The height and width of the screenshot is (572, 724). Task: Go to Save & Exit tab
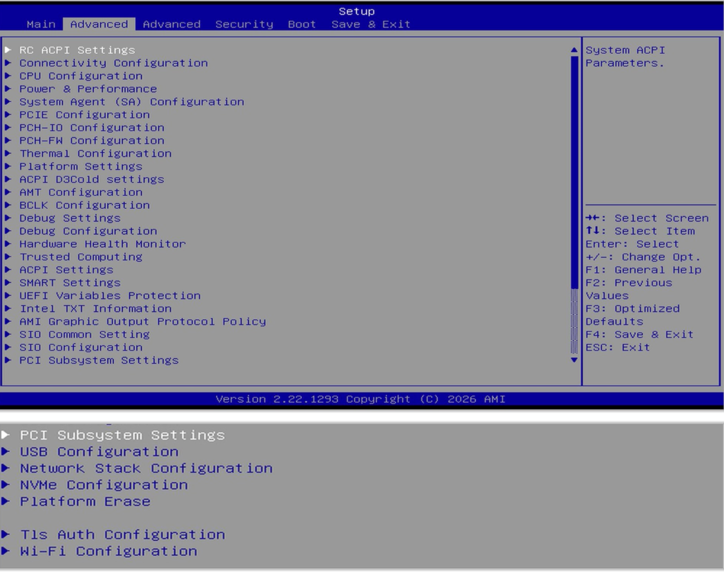[371, 24]
